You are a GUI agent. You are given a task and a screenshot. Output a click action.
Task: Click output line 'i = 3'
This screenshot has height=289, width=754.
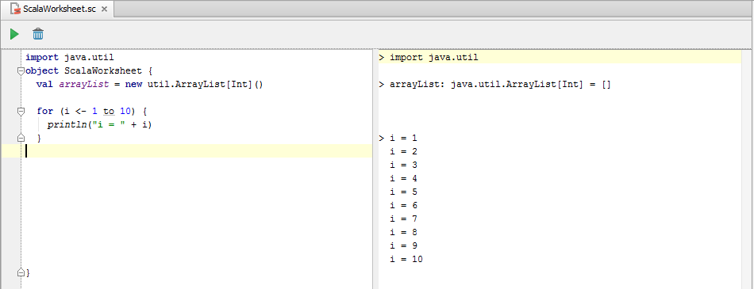pyautogui.click(x=403, y=165)
